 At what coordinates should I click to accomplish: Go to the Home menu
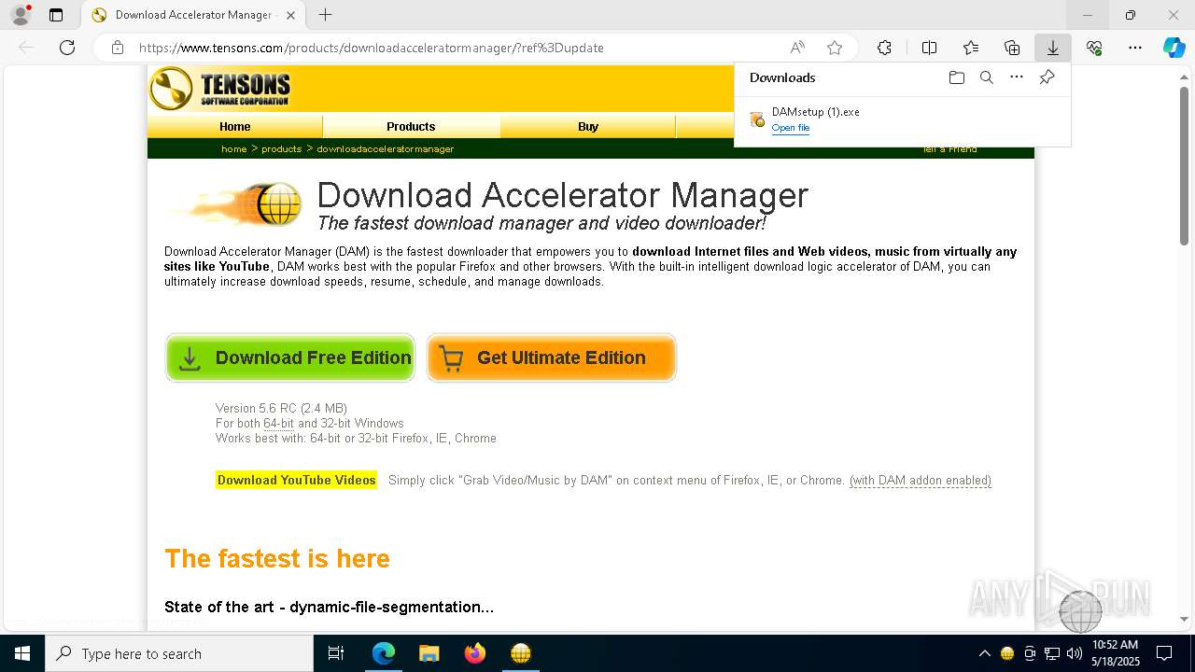[x=235, y=126]
